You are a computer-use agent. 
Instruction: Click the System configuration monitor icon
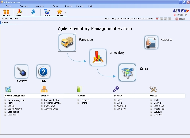[8, 89]
